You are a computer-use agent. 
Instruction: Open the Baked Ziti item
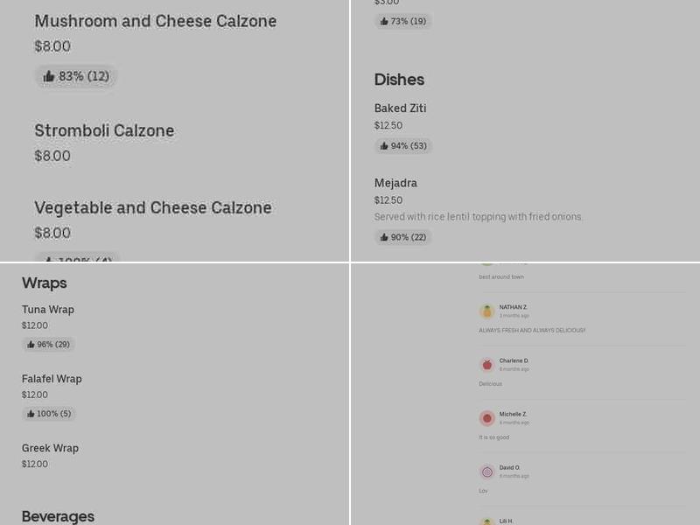coord(400,108)
